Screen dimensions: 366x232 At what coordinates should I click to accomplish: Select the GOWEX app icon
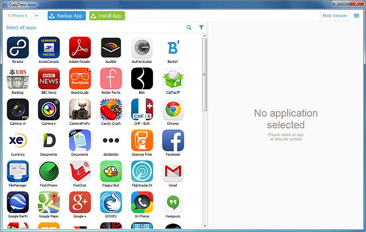coord(111,202)
